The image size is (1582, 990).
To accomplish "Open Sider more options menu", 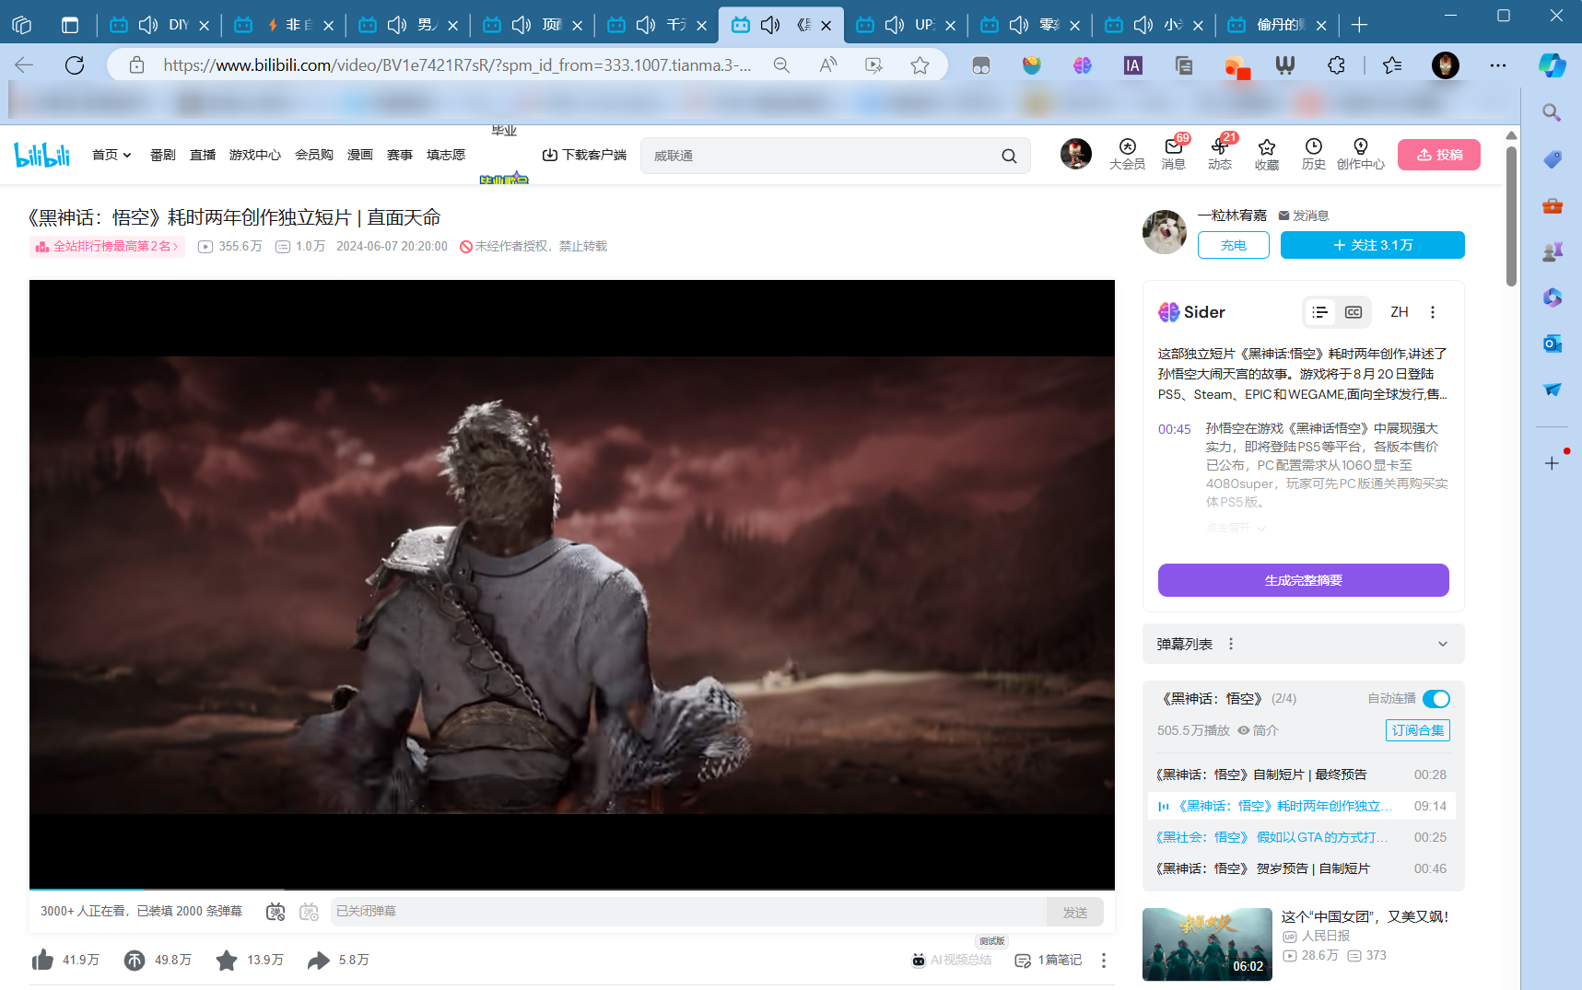I will click(x=1433, y=312).
